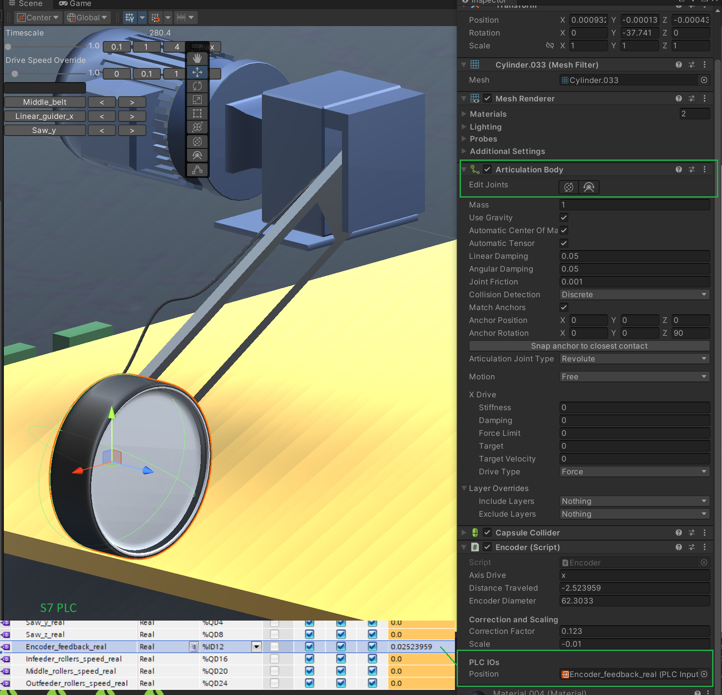Image resolution: width=722 pixels, height=695 pixels.
Task: Open object picker for PLC Position field
Action: pyautogui.click(x=704, y=674)
